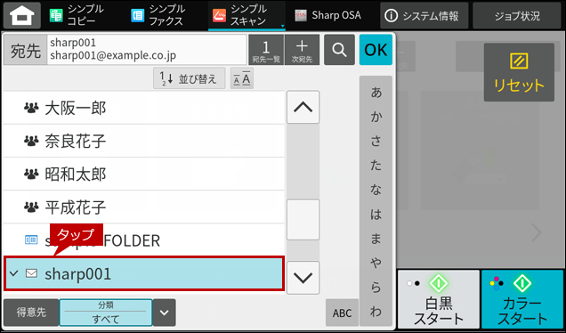Switch index to ABC
The height and width of the screenshot is (333, 566).
342,313
